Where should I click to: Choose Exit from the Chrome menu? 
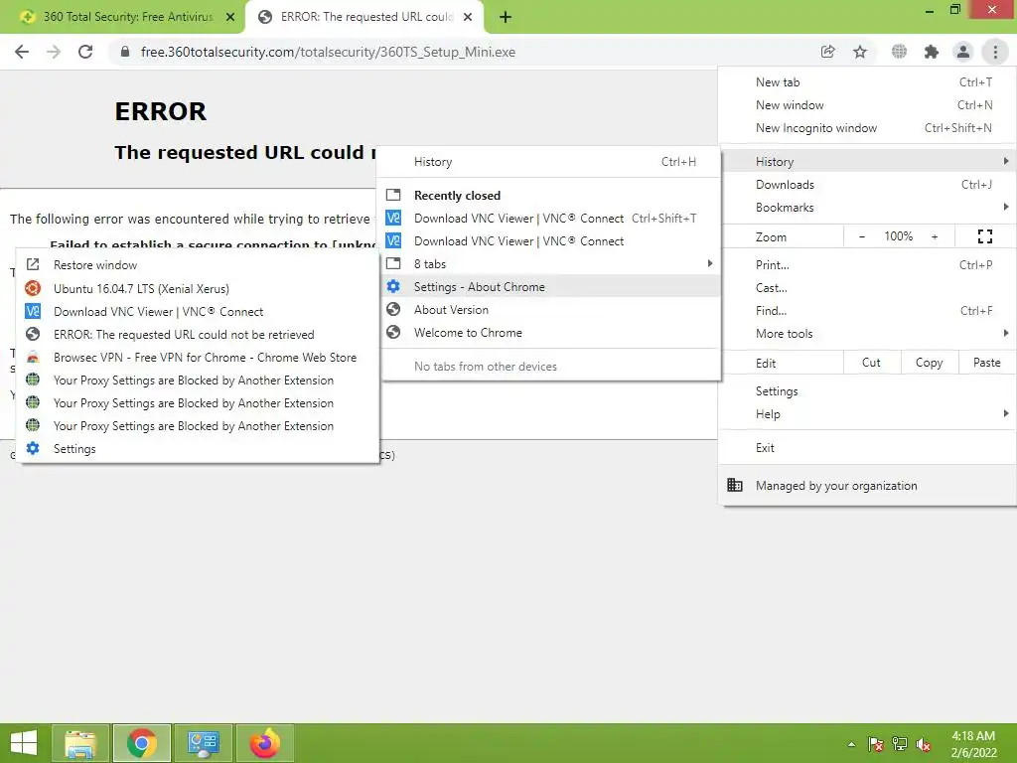pyautogui.click(x=867, y=448)
